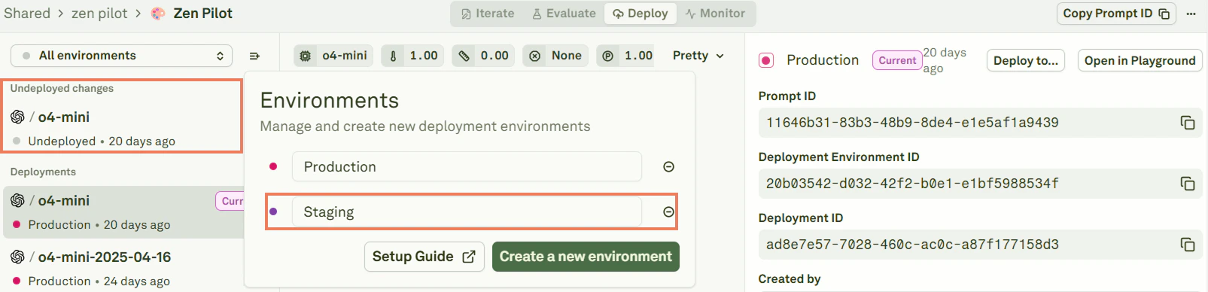Click the Prompt ID value 11646b31
Viewport: 1208px width, 292px height.
912,123
